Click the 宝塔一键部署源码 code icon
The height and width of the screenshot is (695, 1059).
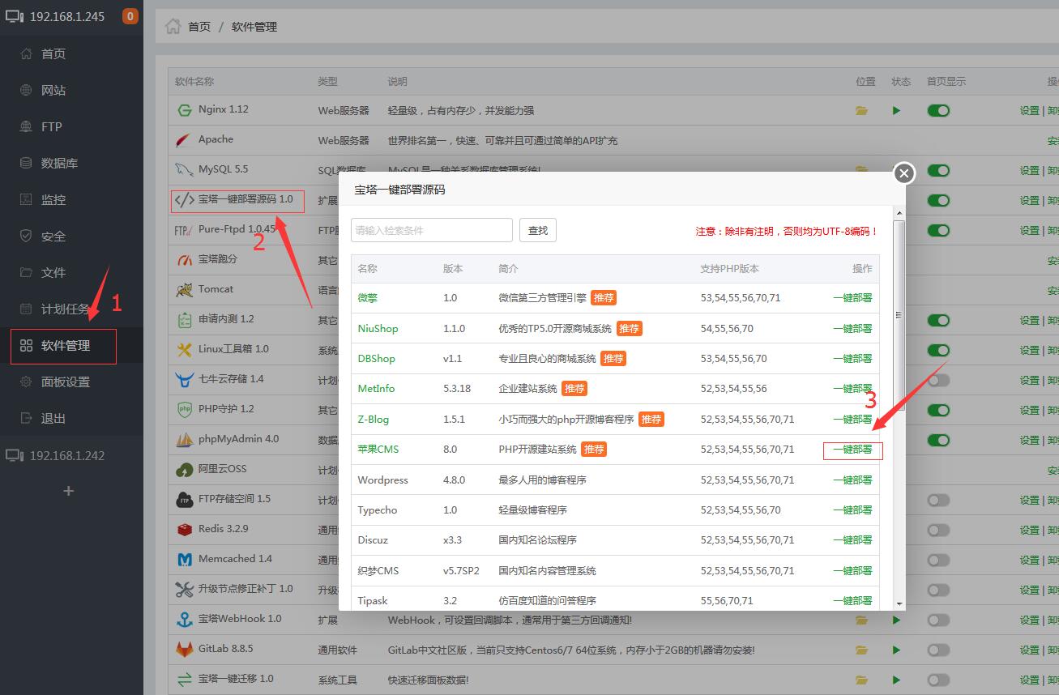[185, 199]
